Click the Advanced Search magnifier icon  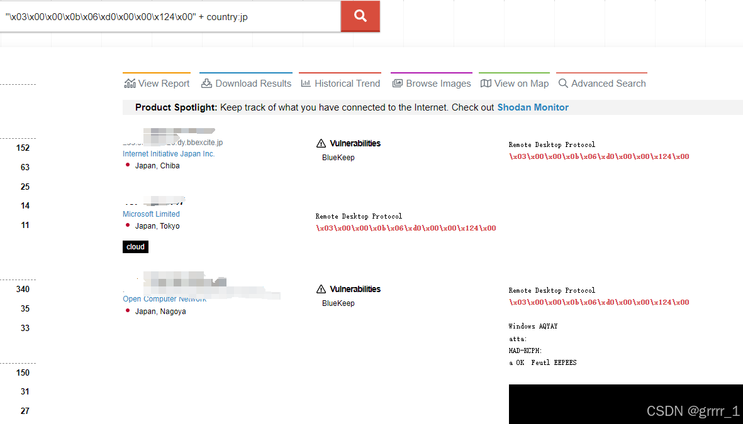563,84
